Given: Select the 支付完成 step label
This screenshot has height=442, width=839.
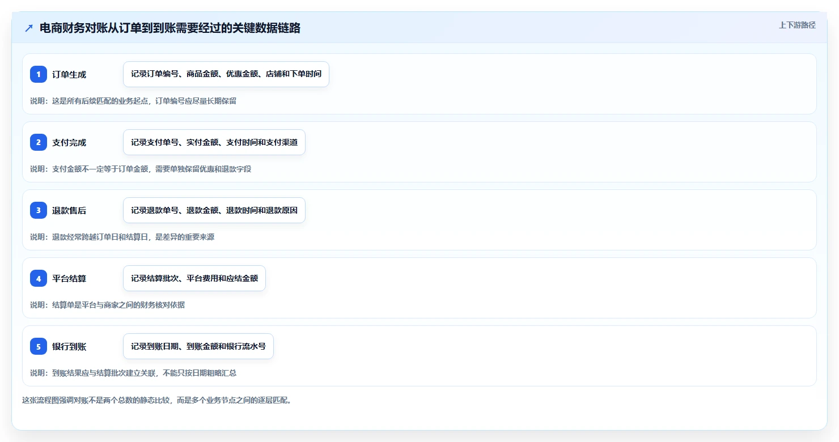Looking at the screenshot, I should point(69,142).
